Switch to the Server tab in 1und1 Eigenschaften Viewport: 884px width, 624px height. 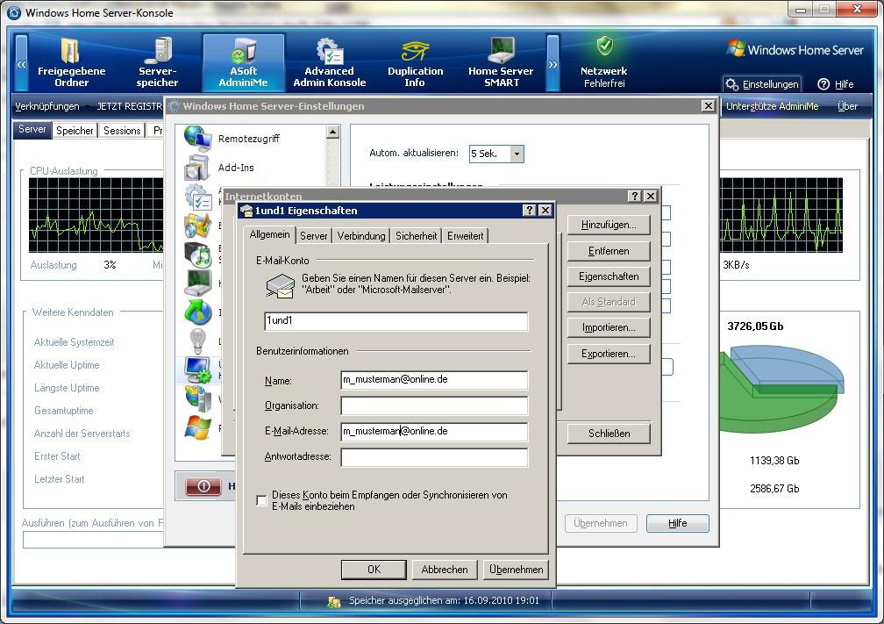(x=313, y=236)
